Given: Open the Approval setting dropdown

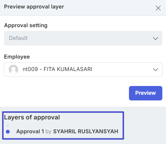Looking at the screenshot, I should 83,38.
